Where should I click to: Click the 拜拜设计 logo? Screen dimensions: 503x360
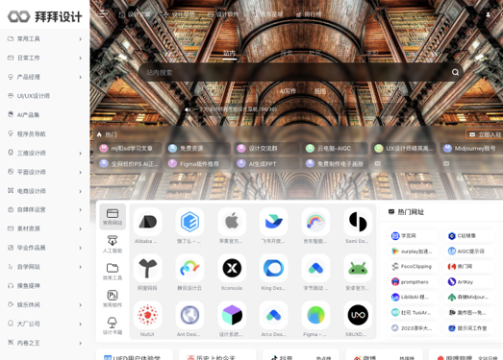[x=45, y=16]
